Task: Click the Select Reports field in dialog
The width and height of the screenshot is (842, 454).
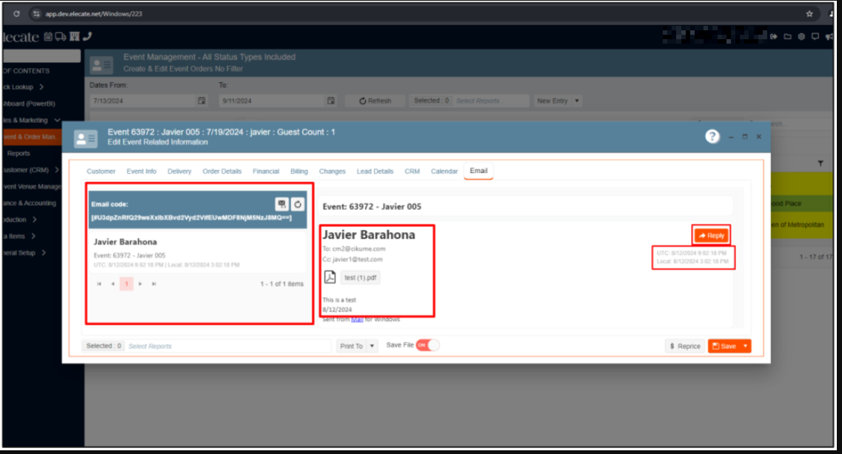Action: tap(222, 346)
